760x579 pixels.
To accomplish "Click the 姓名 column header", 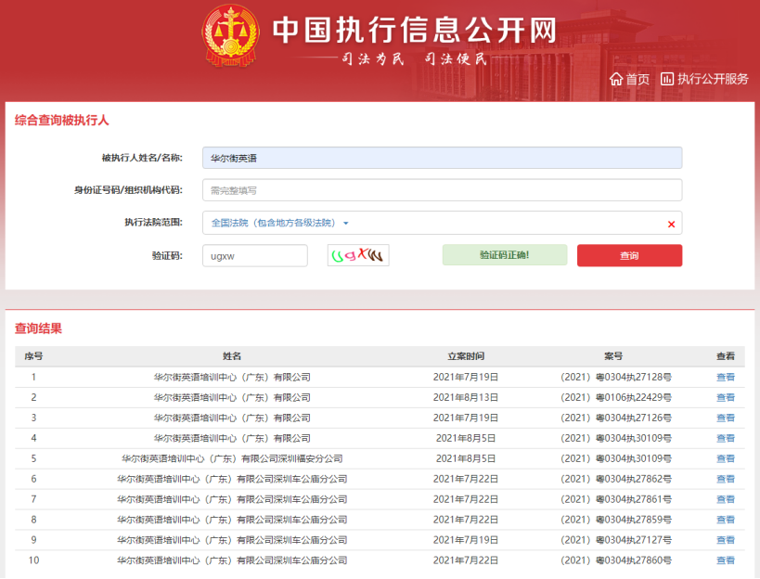I will click(x=232, y=356).
